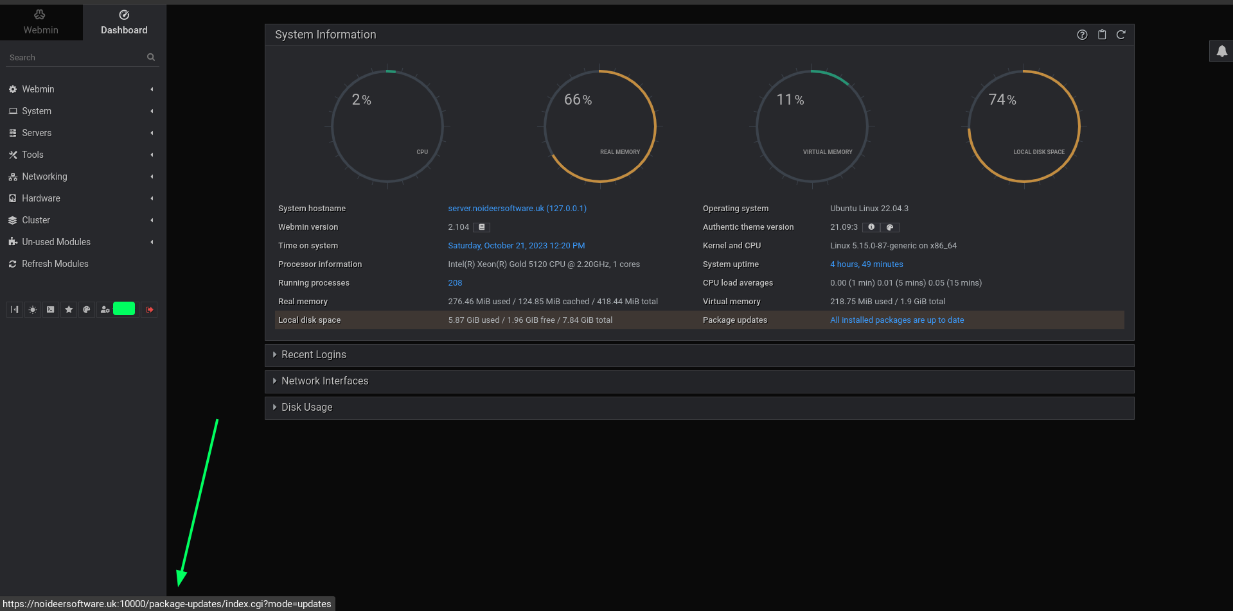Refresh System Information panel icon
Image resolution: width=1233 pixels, height=611 pixels.
point(1121,35)
